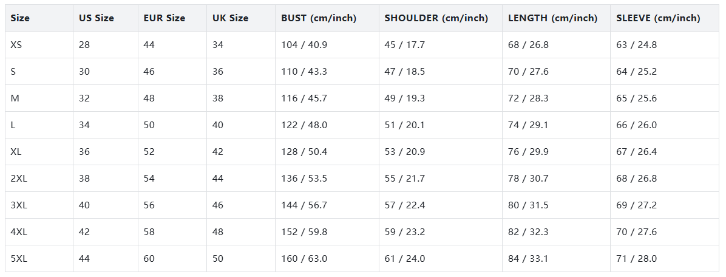This screenshot has width=726, height=277.
Task: Click bust value 116 / 45.7
Action: pyautogui.click(x=304, y=98)
